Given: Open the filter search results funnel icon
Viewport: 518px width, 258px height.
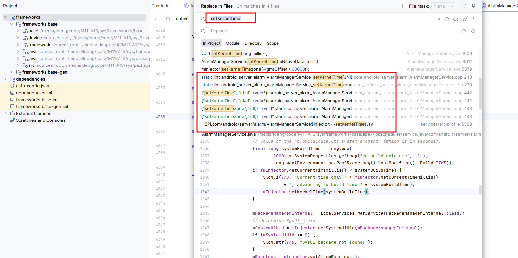Looking at the screenshot, I should tap(464, 6).
